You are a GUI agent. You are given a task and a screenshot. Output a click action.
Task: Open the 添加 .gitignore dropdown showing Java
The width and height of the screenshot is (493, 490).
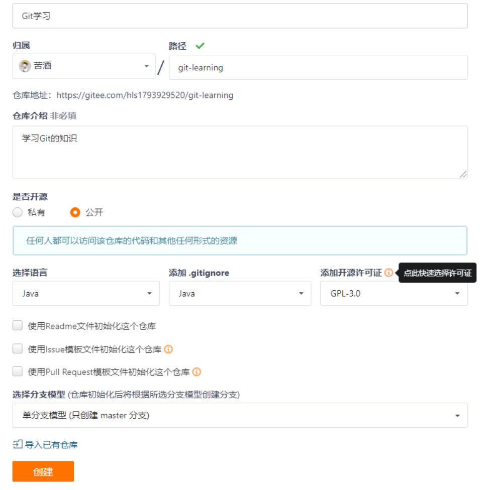tap(240, 293)
